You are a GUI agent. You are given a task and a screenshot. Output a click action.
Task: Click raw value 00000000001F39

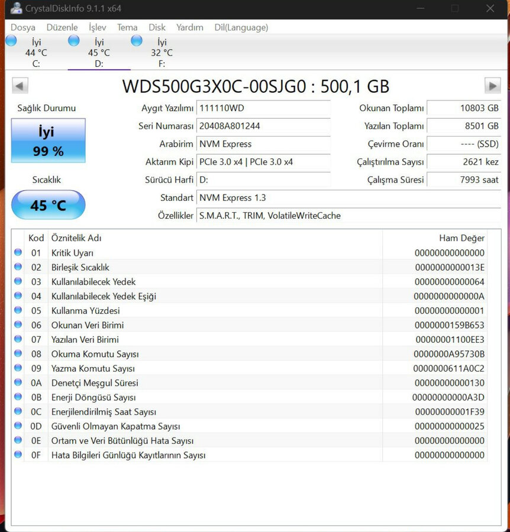450,412
